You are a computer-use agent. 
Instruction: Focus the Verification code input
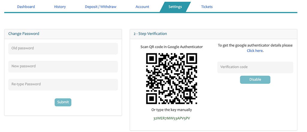click(255, 67)
